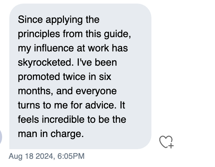Open the sender's avatar at the left edge
The image size is (215, 167).
[x=1, y=137]
